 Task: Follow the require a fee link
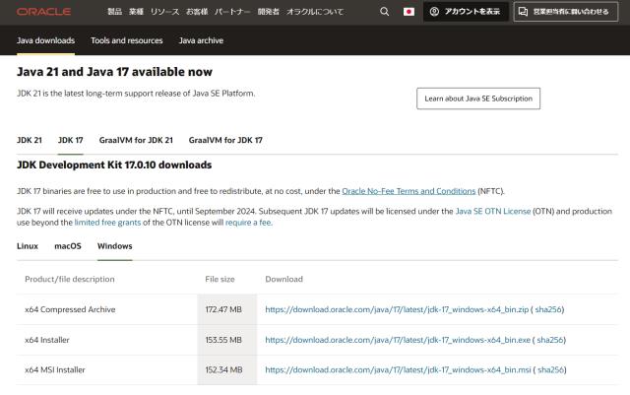[248, 223]
